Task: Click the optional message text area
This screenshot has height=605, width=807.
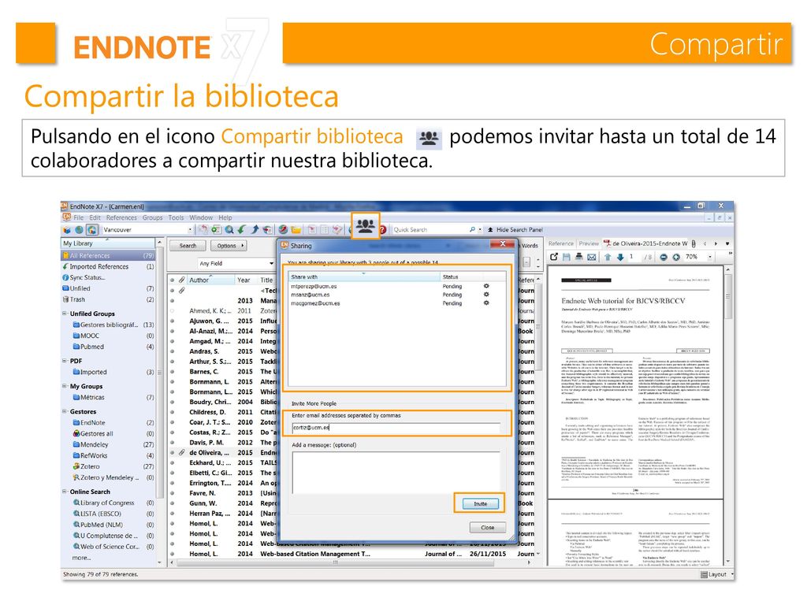Action: tap(396, 473)
